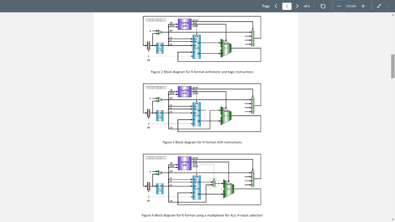
Task: Rotate the PDF page
Action: point(323,6)
